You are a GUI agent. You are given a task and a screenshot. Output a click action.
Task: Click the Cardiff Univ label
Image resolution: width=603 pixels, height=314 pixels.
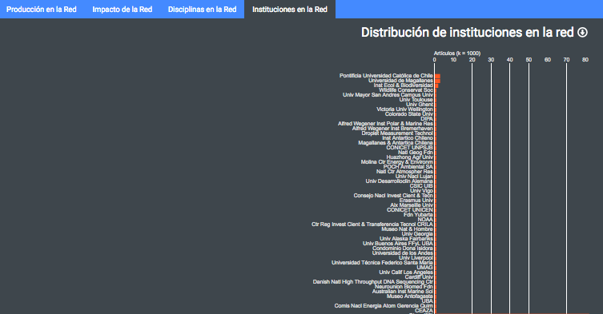(x=419, y=277)
